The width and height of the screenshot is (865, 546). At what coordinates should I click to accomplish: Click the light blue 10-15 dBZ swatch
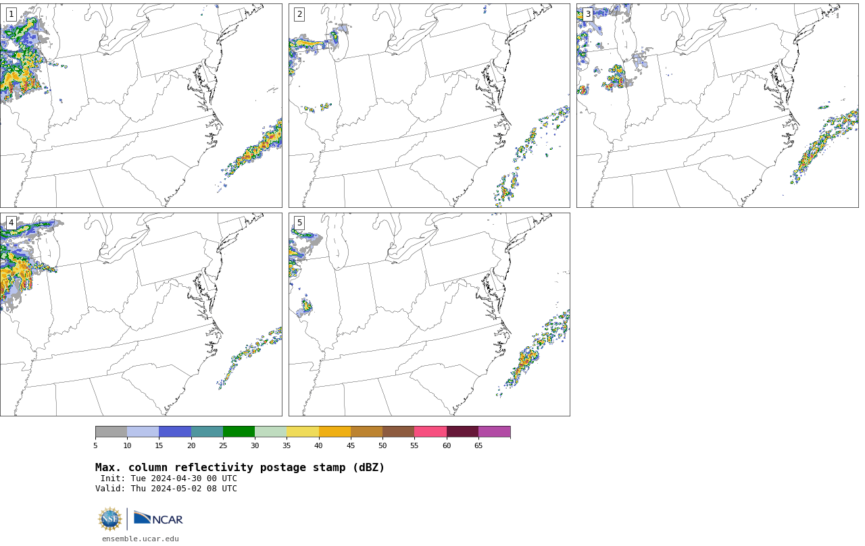click(143, 432)
